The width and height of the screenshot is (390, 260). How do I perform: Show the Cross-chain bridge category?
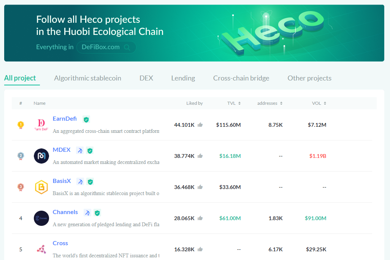click(241, 78)
